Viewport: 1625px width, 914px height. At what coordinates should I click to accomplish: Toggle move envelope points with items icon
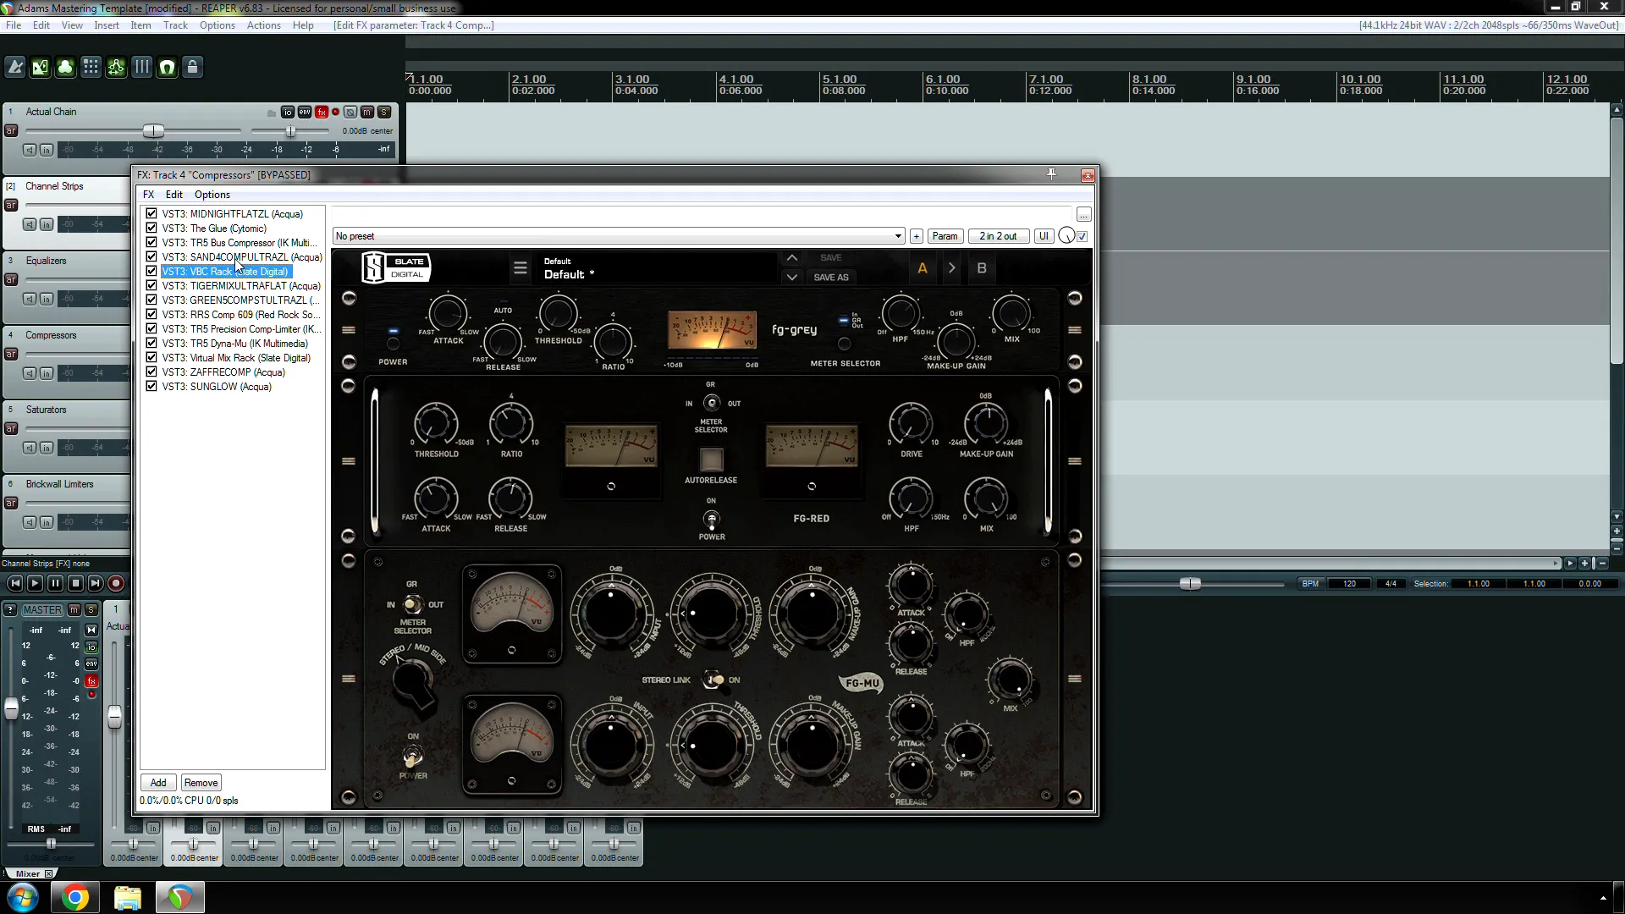pos(117,67)
